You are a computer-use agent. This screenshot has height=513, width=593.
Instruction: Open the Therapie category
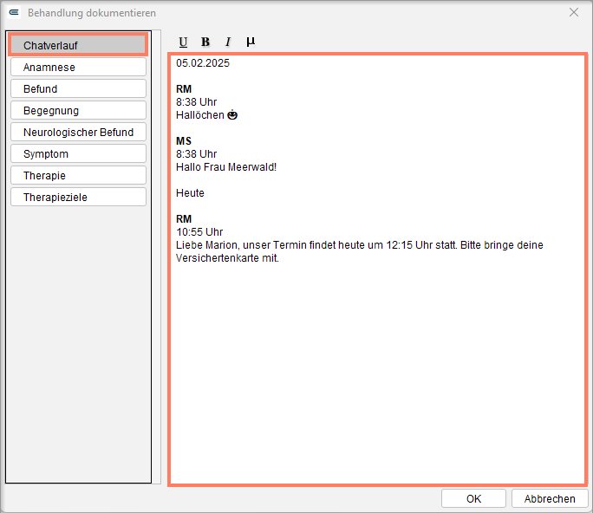coord(78,175)
